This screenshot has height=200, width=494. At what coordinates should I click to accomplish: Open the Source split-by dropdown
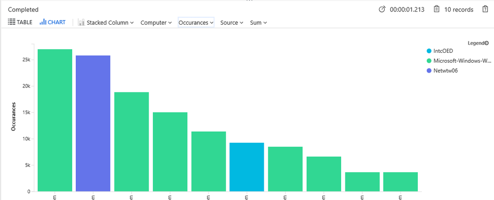(x=232, y=23)
